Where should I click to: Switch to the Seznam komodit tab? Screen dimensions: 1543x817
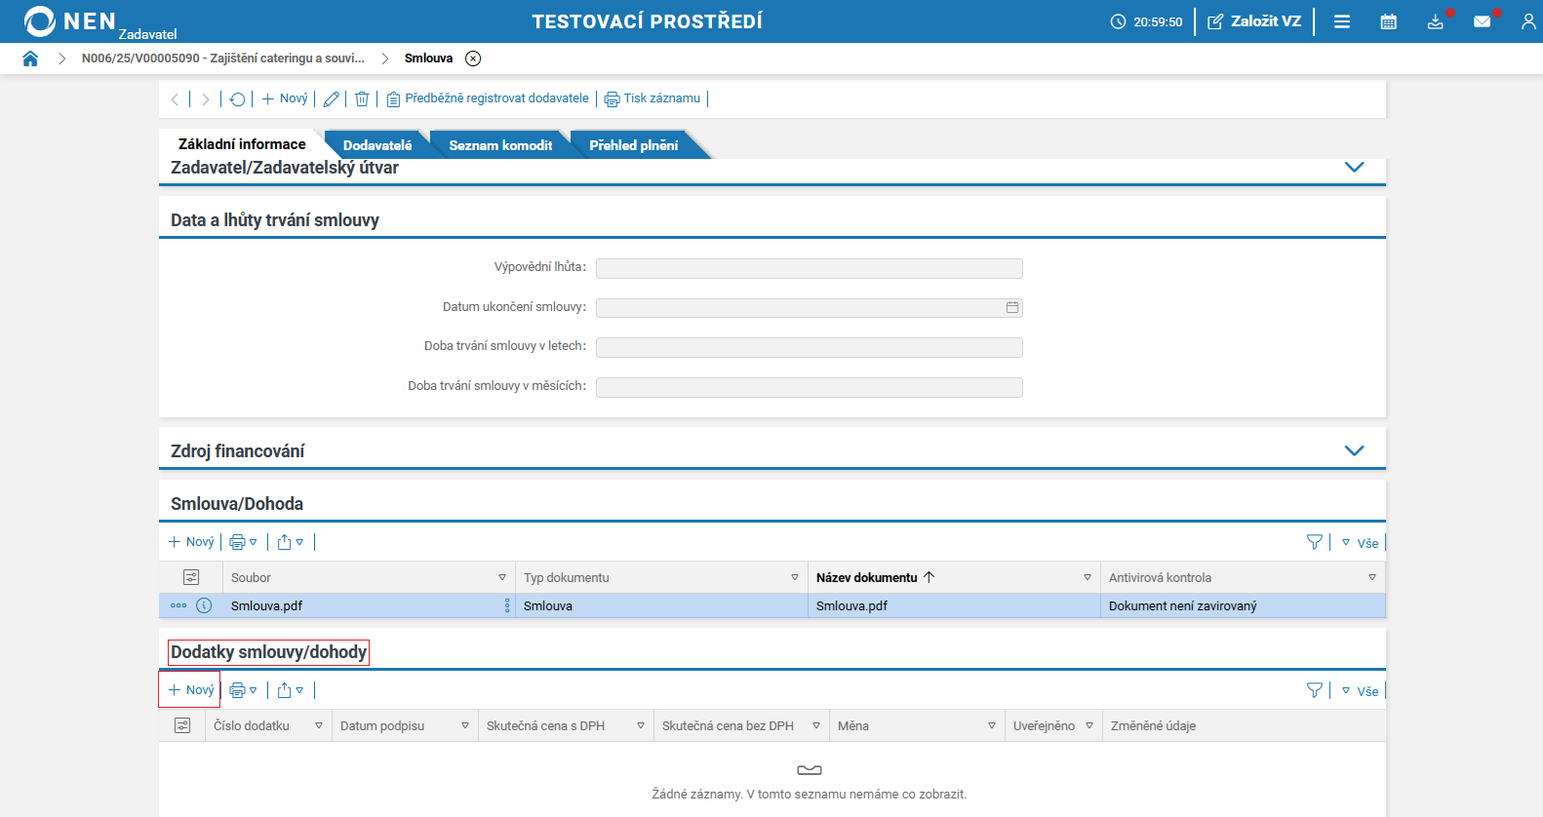500,145
